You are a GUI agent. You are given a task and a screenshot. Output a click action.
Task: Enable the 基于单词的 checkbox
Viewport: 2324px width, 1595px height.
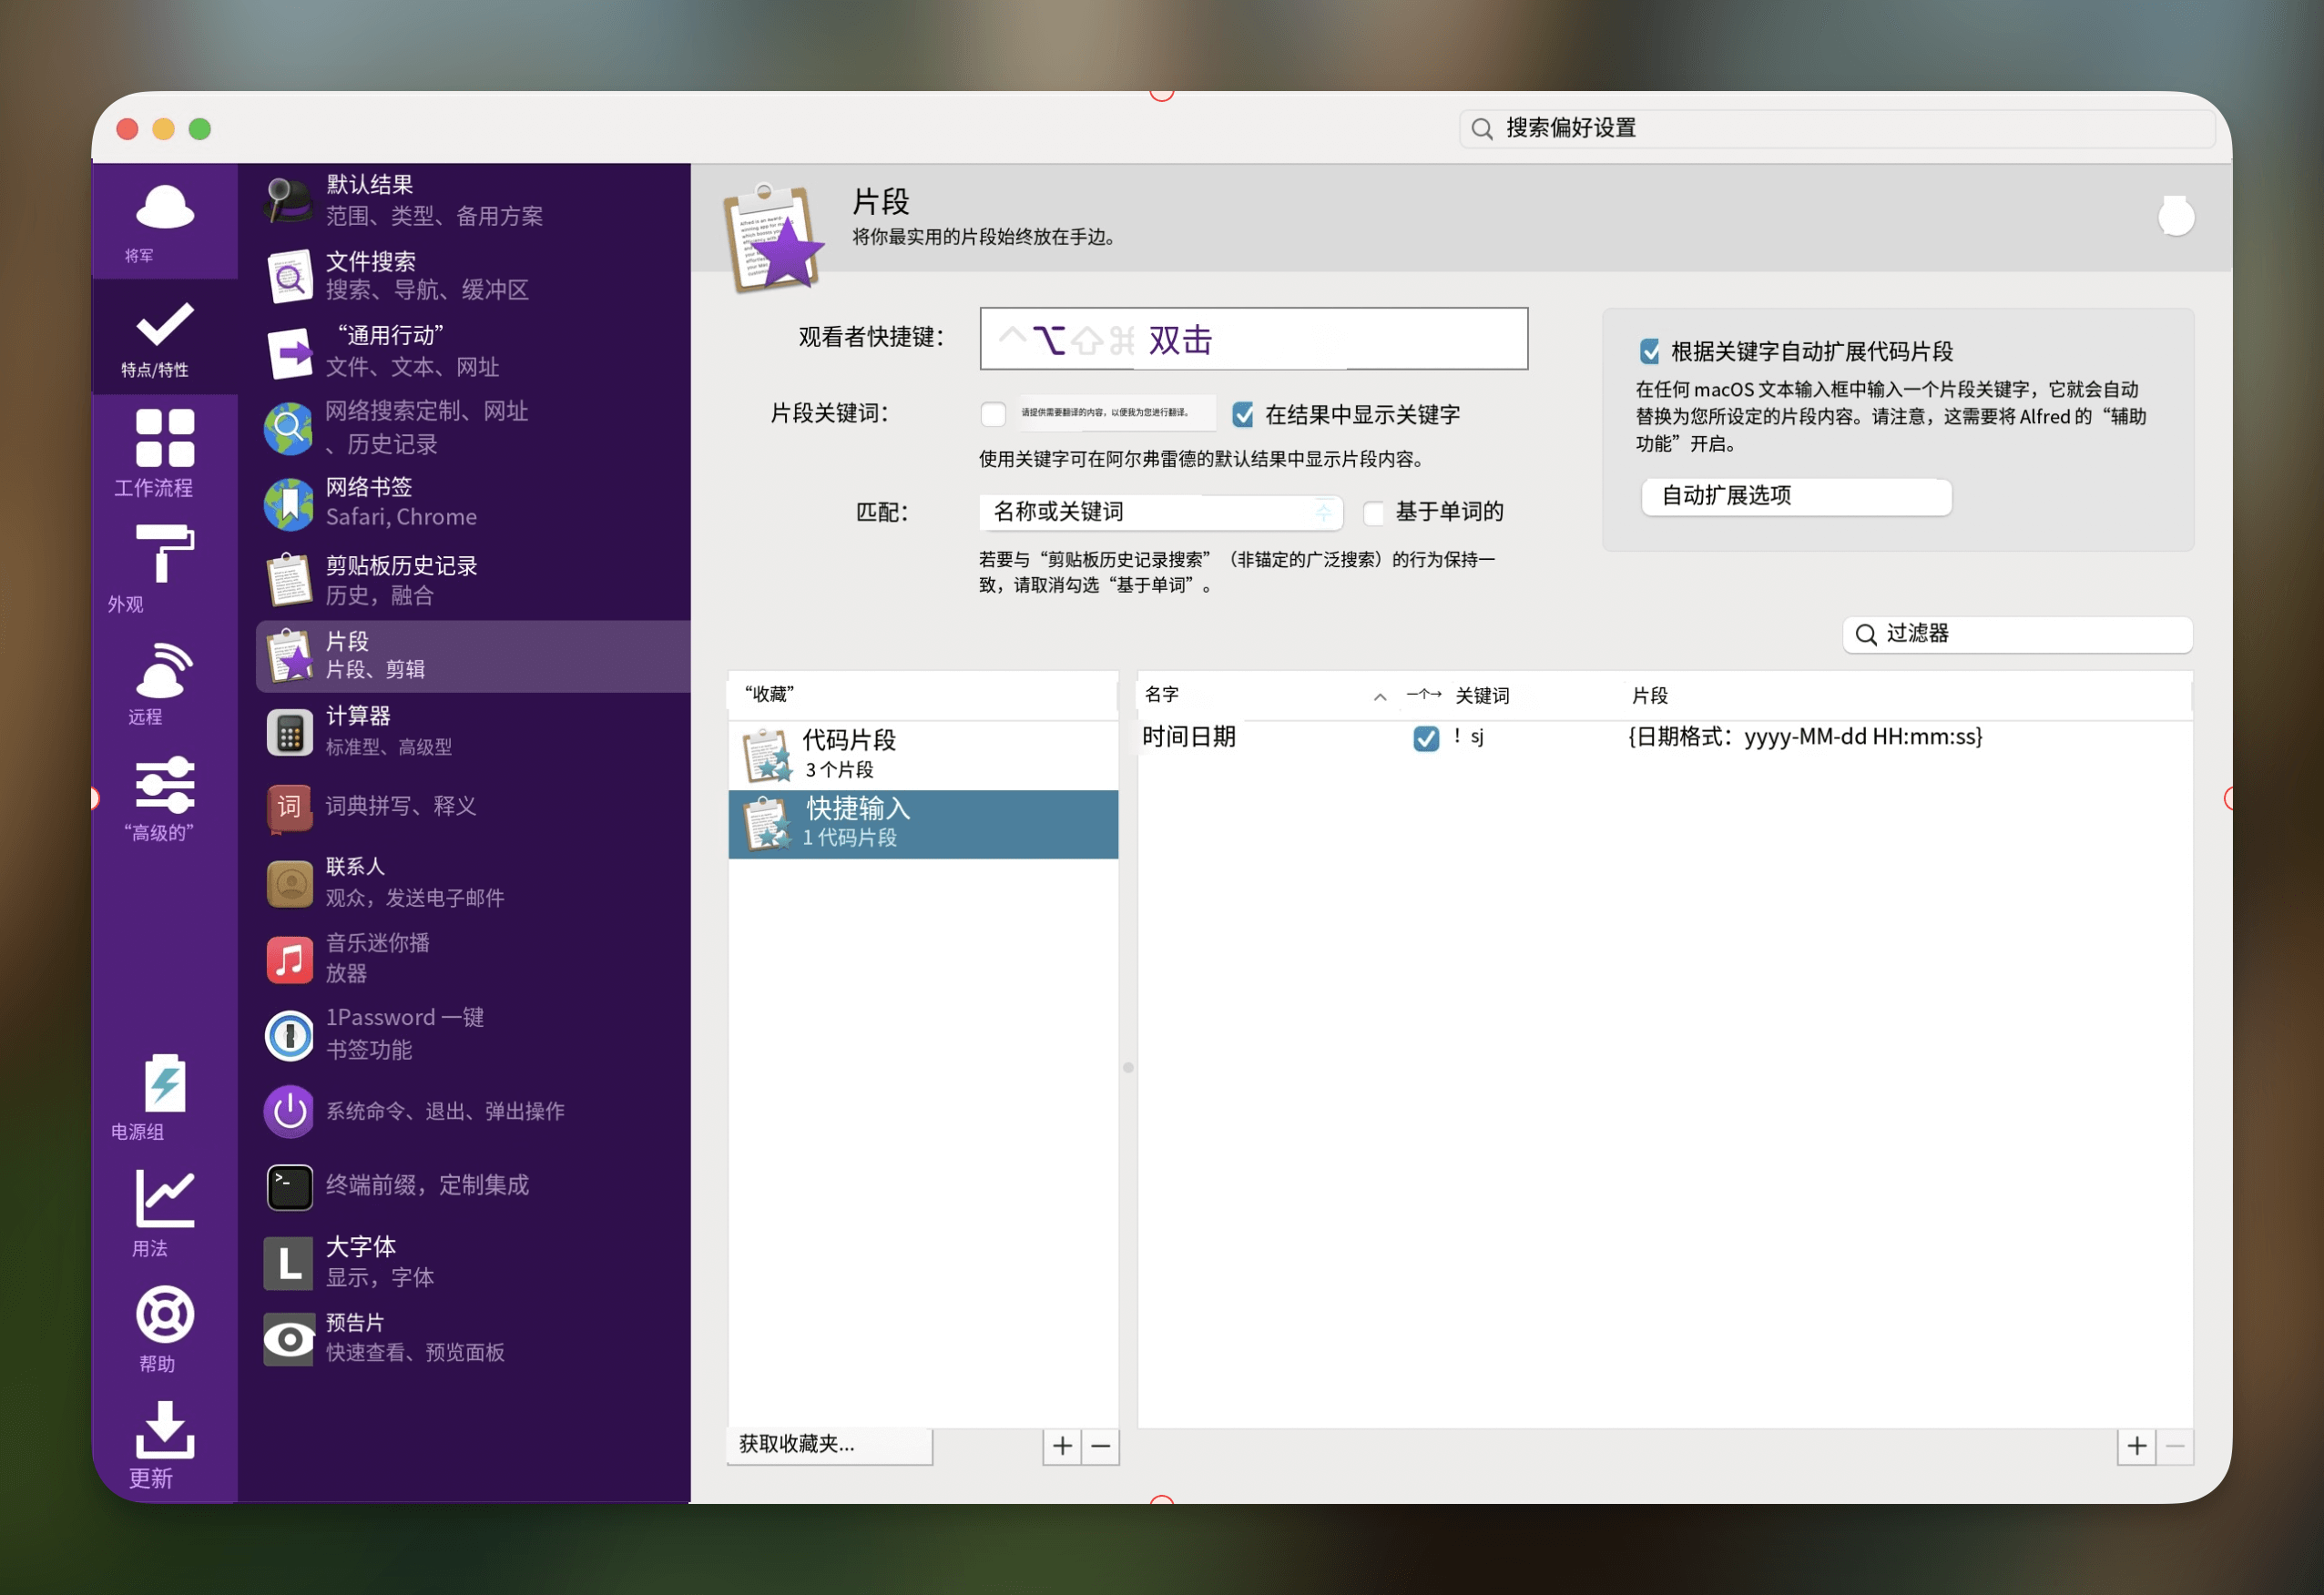[1374, 513]
